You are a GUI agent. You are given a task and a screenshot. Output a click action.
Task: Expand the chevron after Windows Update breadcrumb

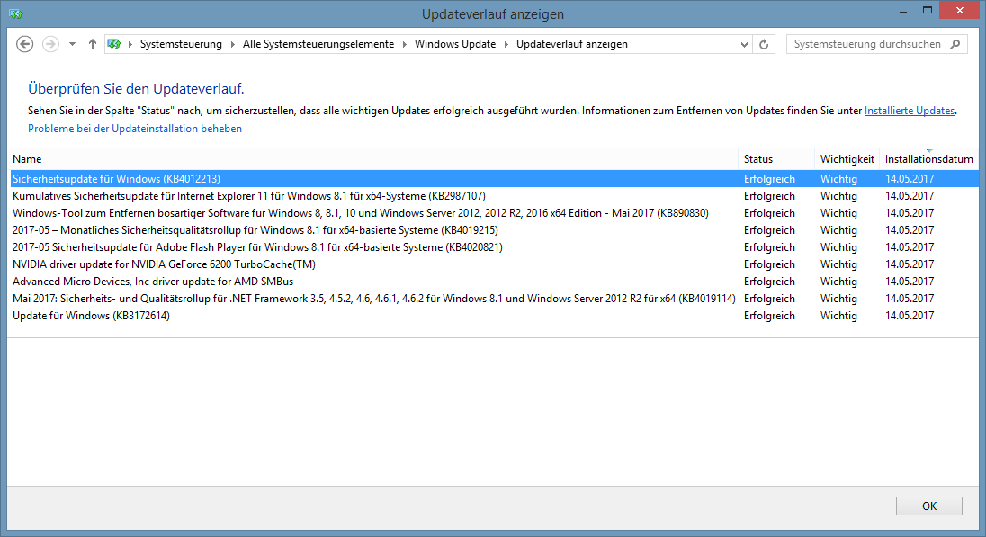506,44
